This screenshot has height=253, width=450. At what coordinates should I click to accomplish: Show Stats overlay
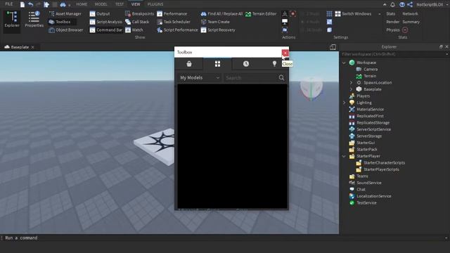coord(390,14)
